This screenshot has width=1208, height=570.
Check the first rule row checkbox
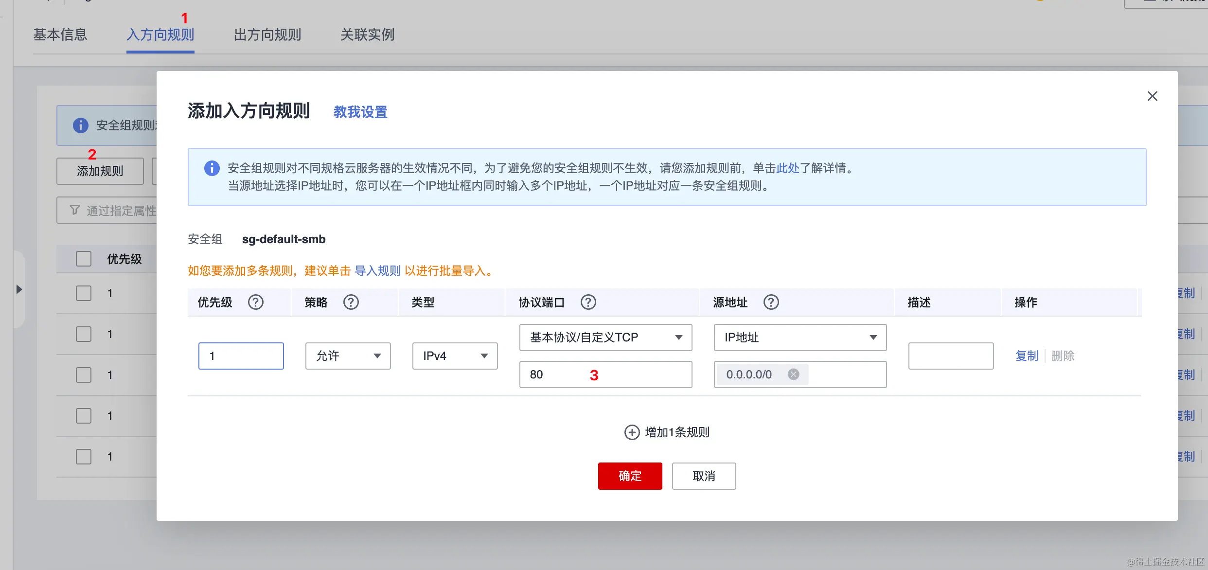coord(84,293)
